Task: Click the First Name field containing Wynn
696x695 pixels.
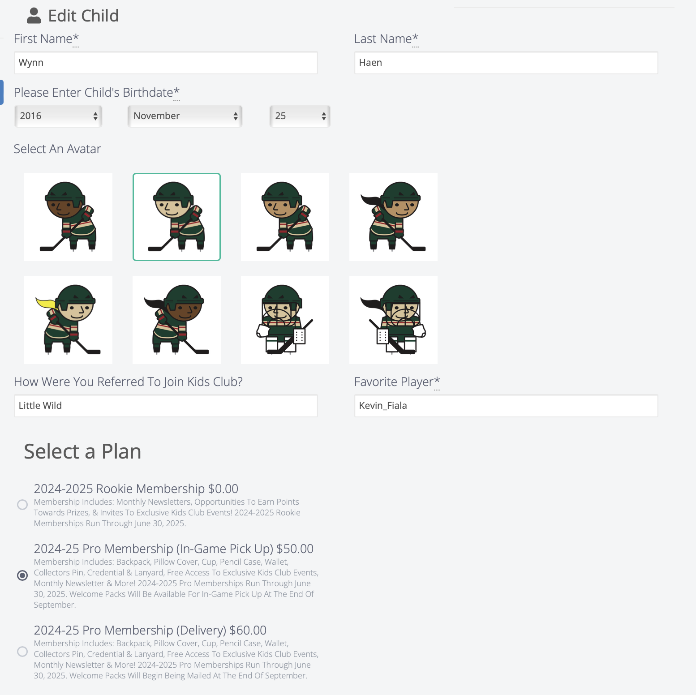Action: [x=166, y=63]
